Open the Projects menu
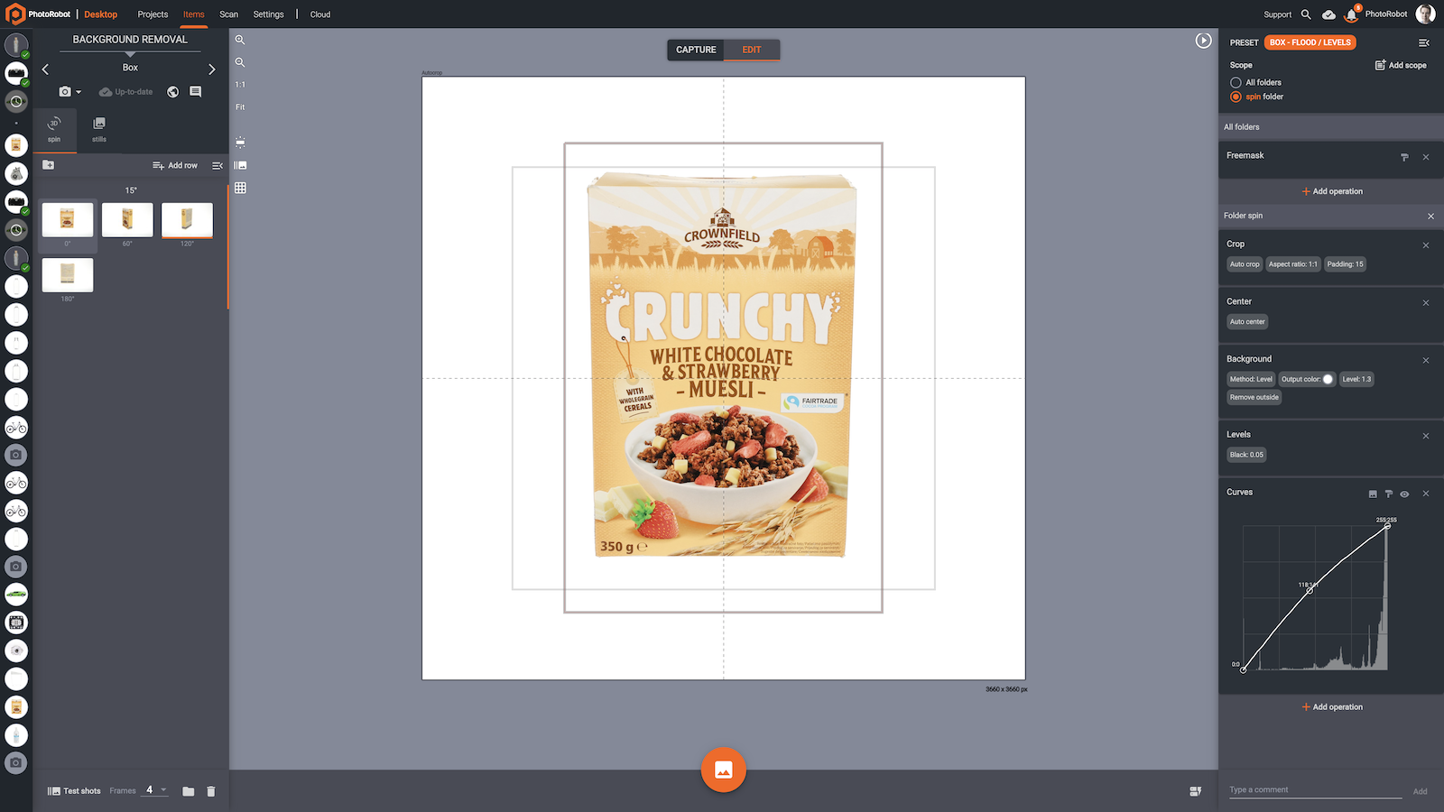This screenshot has width=1444, height=812. coord(153,14)
